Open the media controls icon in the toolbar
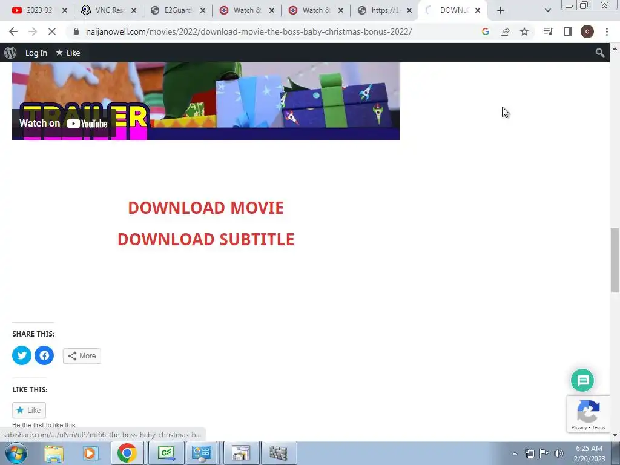 548,31
